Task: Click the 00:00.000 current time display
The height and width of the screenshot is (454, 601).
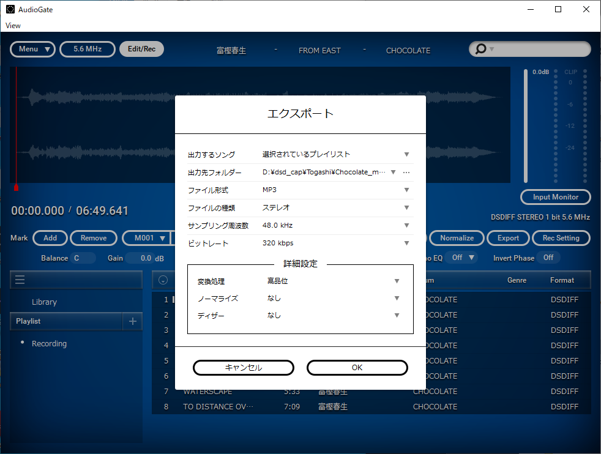Action: coord(37,210)
